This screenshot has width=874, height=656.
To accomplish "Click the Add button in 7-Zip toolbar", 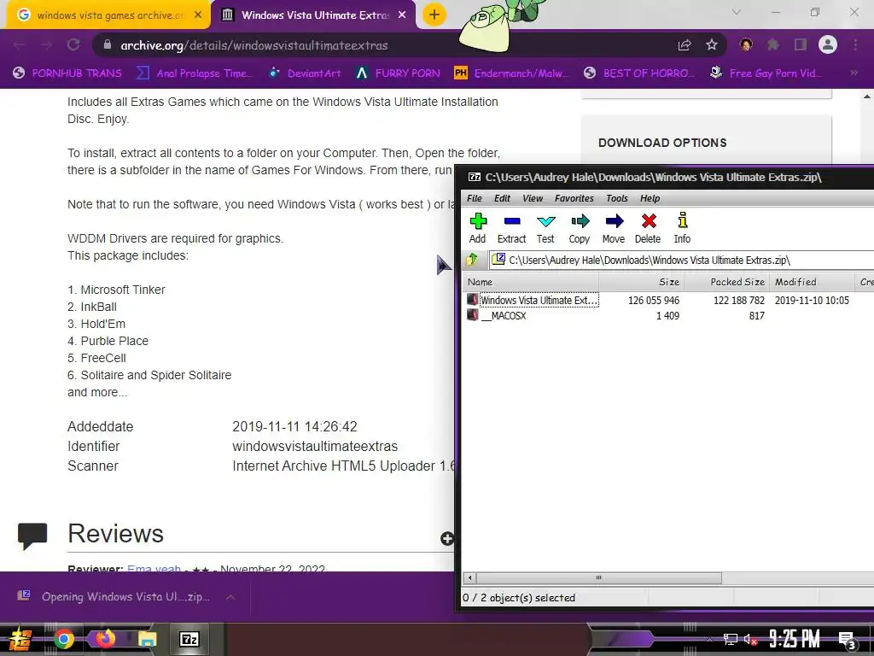I will [478, 228].
